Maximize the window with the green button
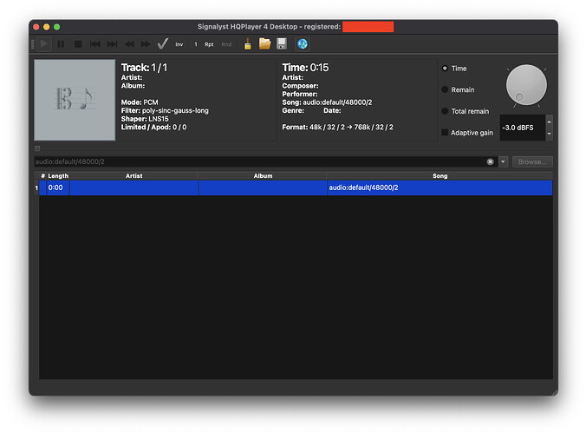586x434 pixels. click(x=57, y=27)
